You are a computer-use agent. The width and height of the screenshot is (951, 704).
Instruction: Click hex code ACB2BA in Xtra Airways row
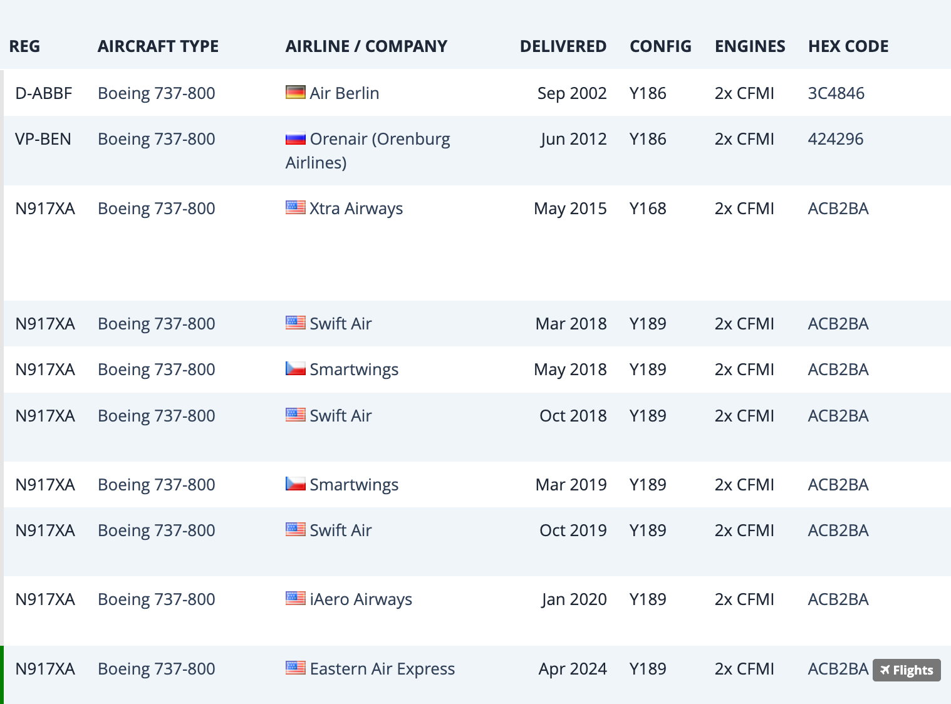click(x=838, y=209)
